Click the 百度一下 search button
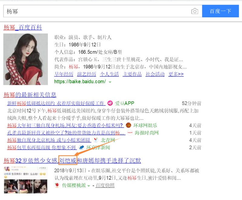 pos(221,11)
